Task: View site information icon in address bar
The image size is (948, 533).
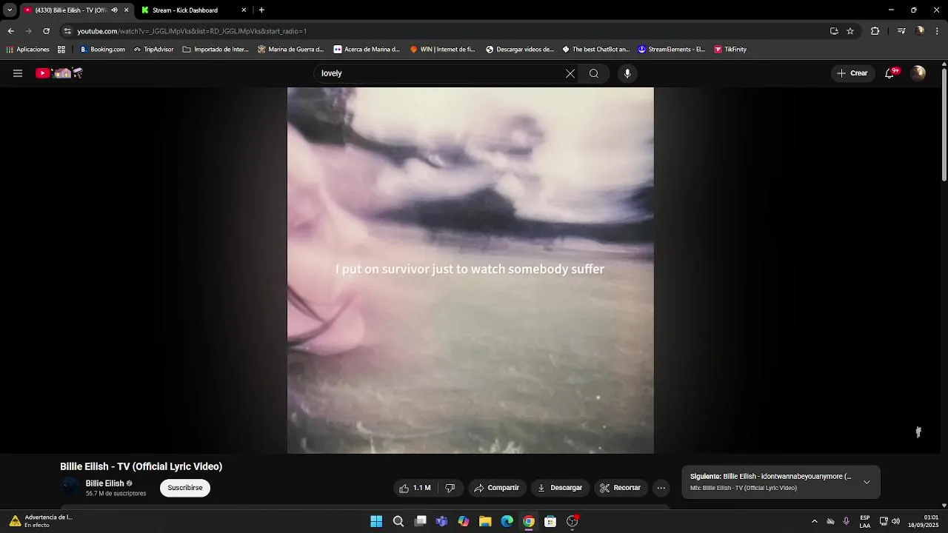Action: point(67,31)
